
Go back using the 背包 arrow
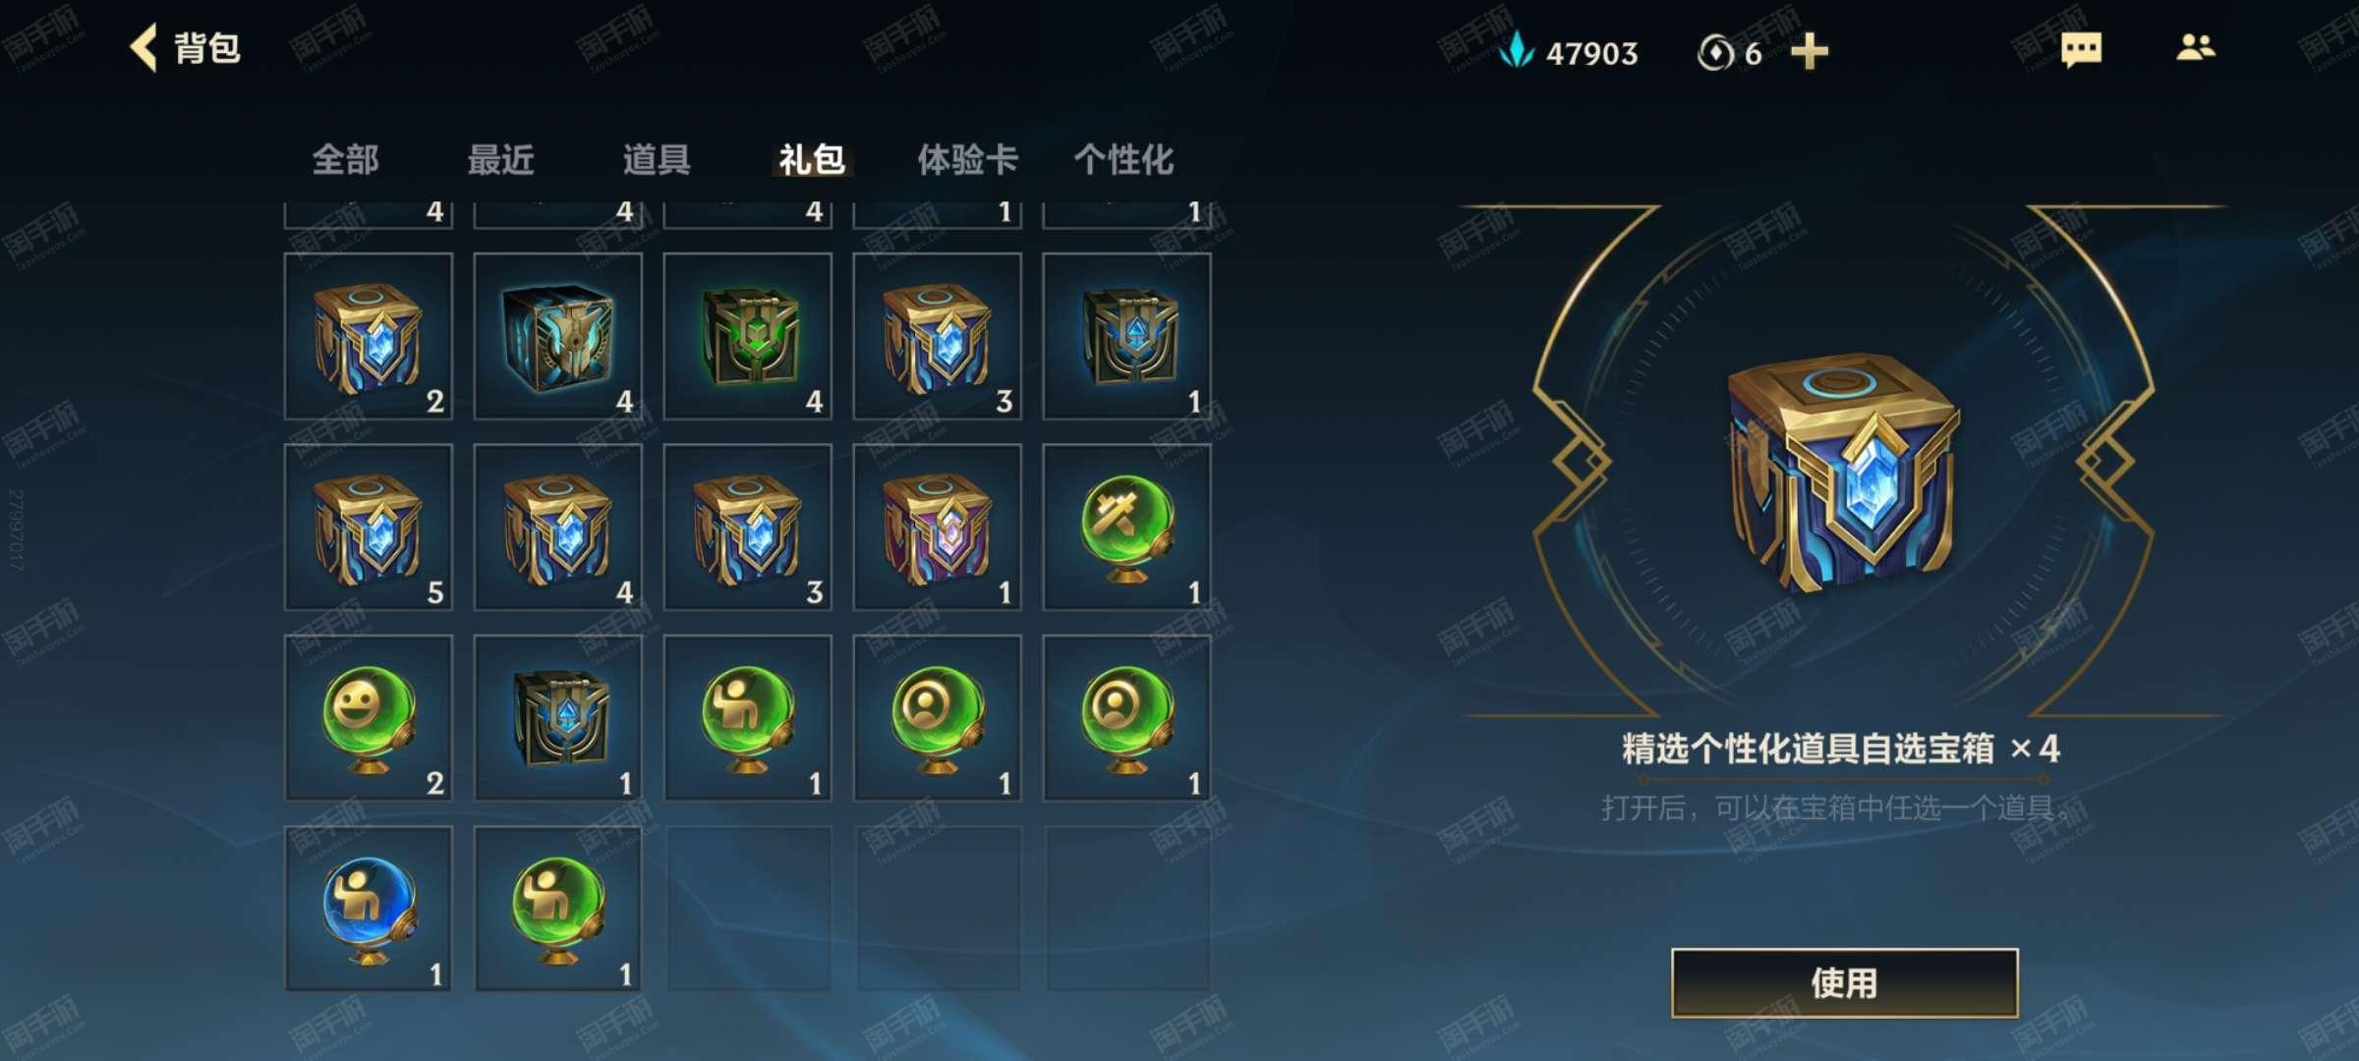coord(144,48)
